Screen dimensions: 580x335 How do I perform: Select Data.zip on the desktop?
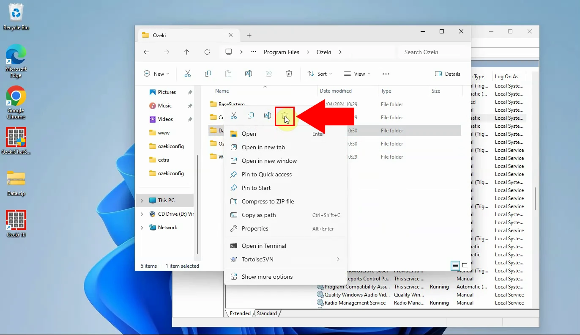coord(16,183)
